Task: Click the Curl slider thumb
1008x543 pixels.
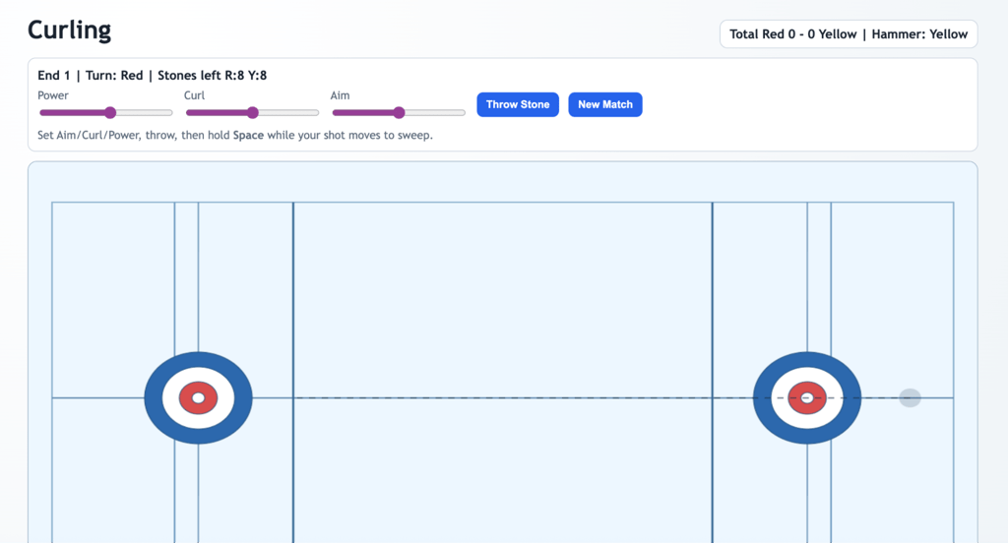Action: [x=253, y=113]
